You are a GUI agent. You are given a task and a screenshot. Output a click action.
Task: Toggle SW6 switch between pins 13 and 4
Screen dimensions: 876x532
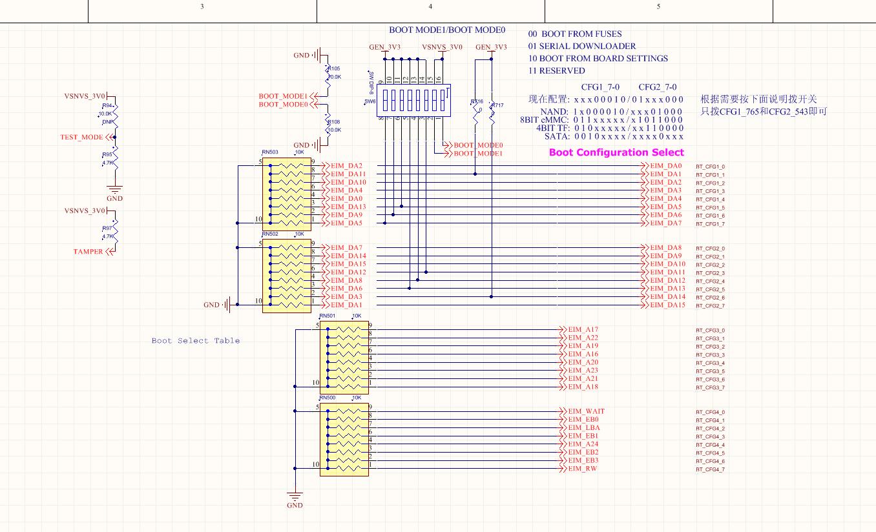(417, 100)
